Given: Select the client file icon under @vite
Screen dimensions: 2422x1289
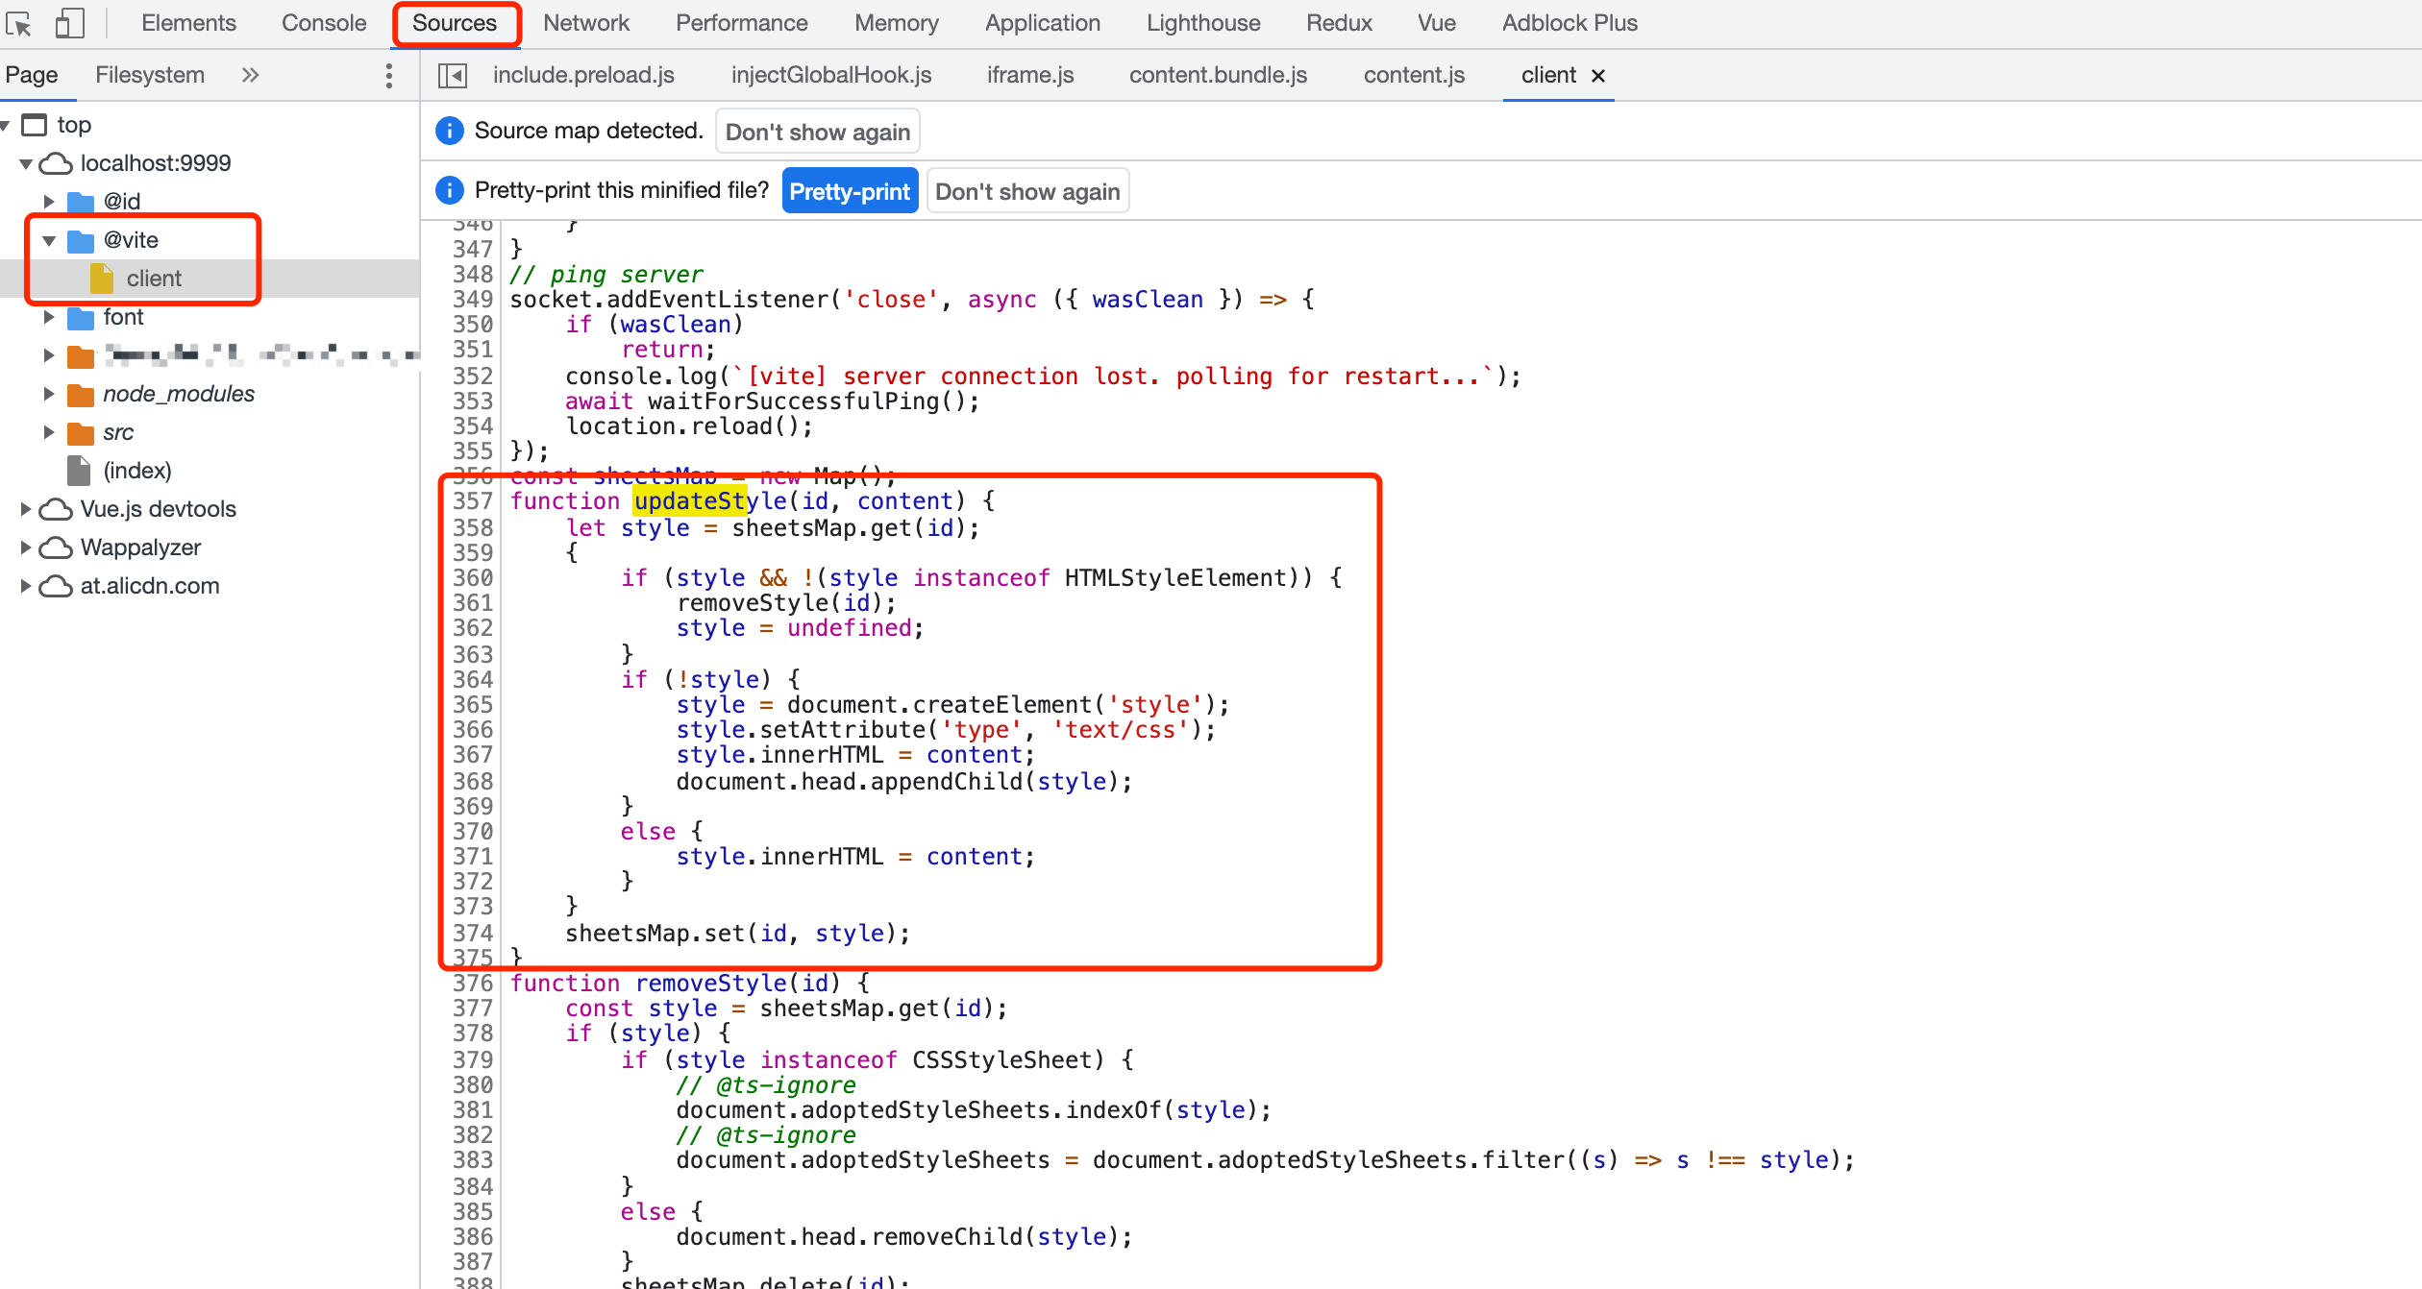Looking at the screenshot, I should 103,279.
